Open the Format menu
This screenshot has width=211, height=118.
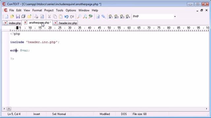coord(37,10)
